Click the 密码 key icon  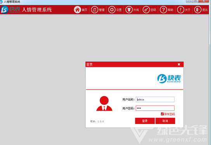pos(146,10)
